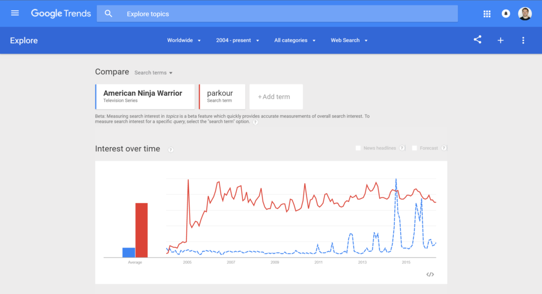Open the 2004 - present date range dropdown
Image resolution: width=542 pixels, height=294 pixels.
pyautogui.click(x=238, y=40)
